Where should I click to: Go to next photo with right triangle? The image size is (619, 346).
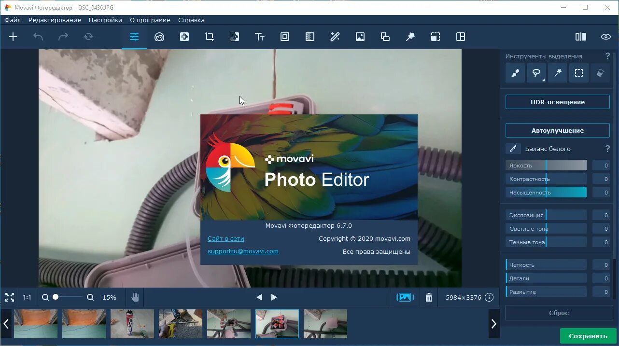pos(274,297)
